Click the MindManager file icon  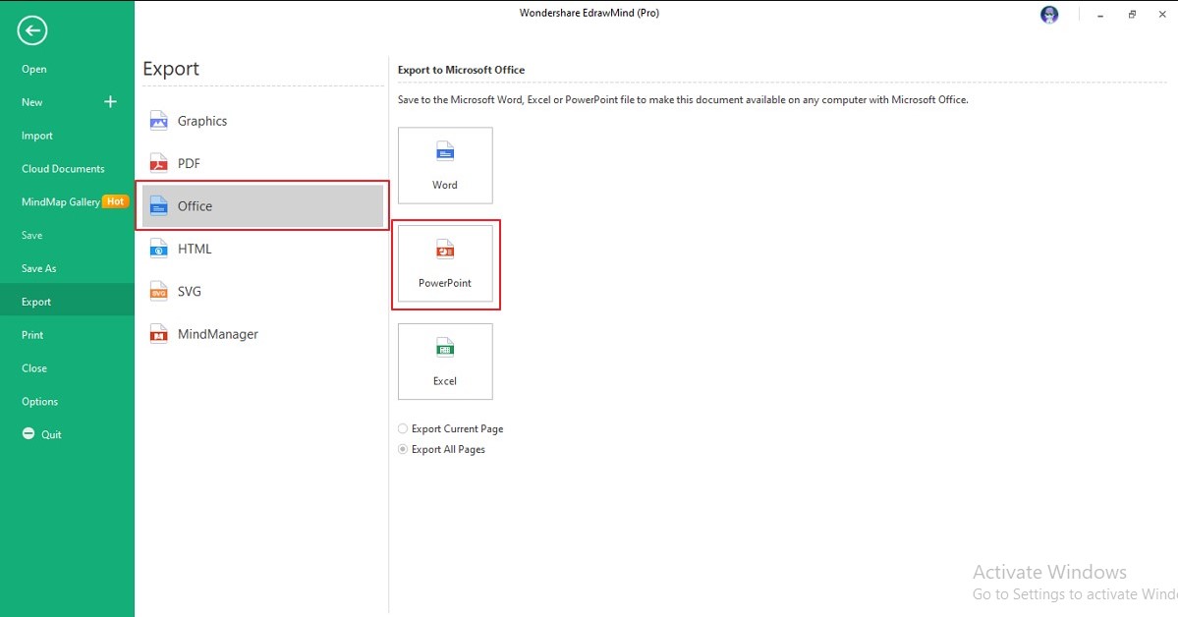click(x=158, y=334)
